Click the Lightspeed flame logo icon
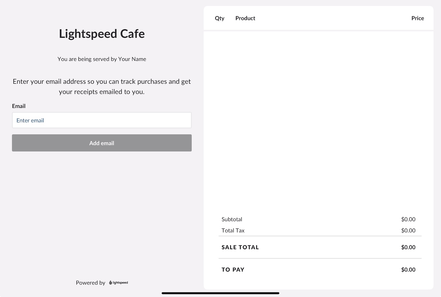 110,283
